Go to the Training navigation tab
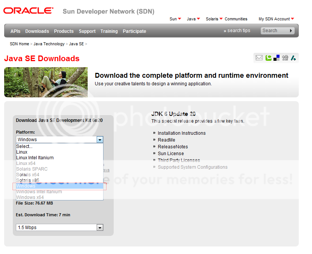This screenshot has height=254, width=312. pyautogui.click(x=109, y=31)
